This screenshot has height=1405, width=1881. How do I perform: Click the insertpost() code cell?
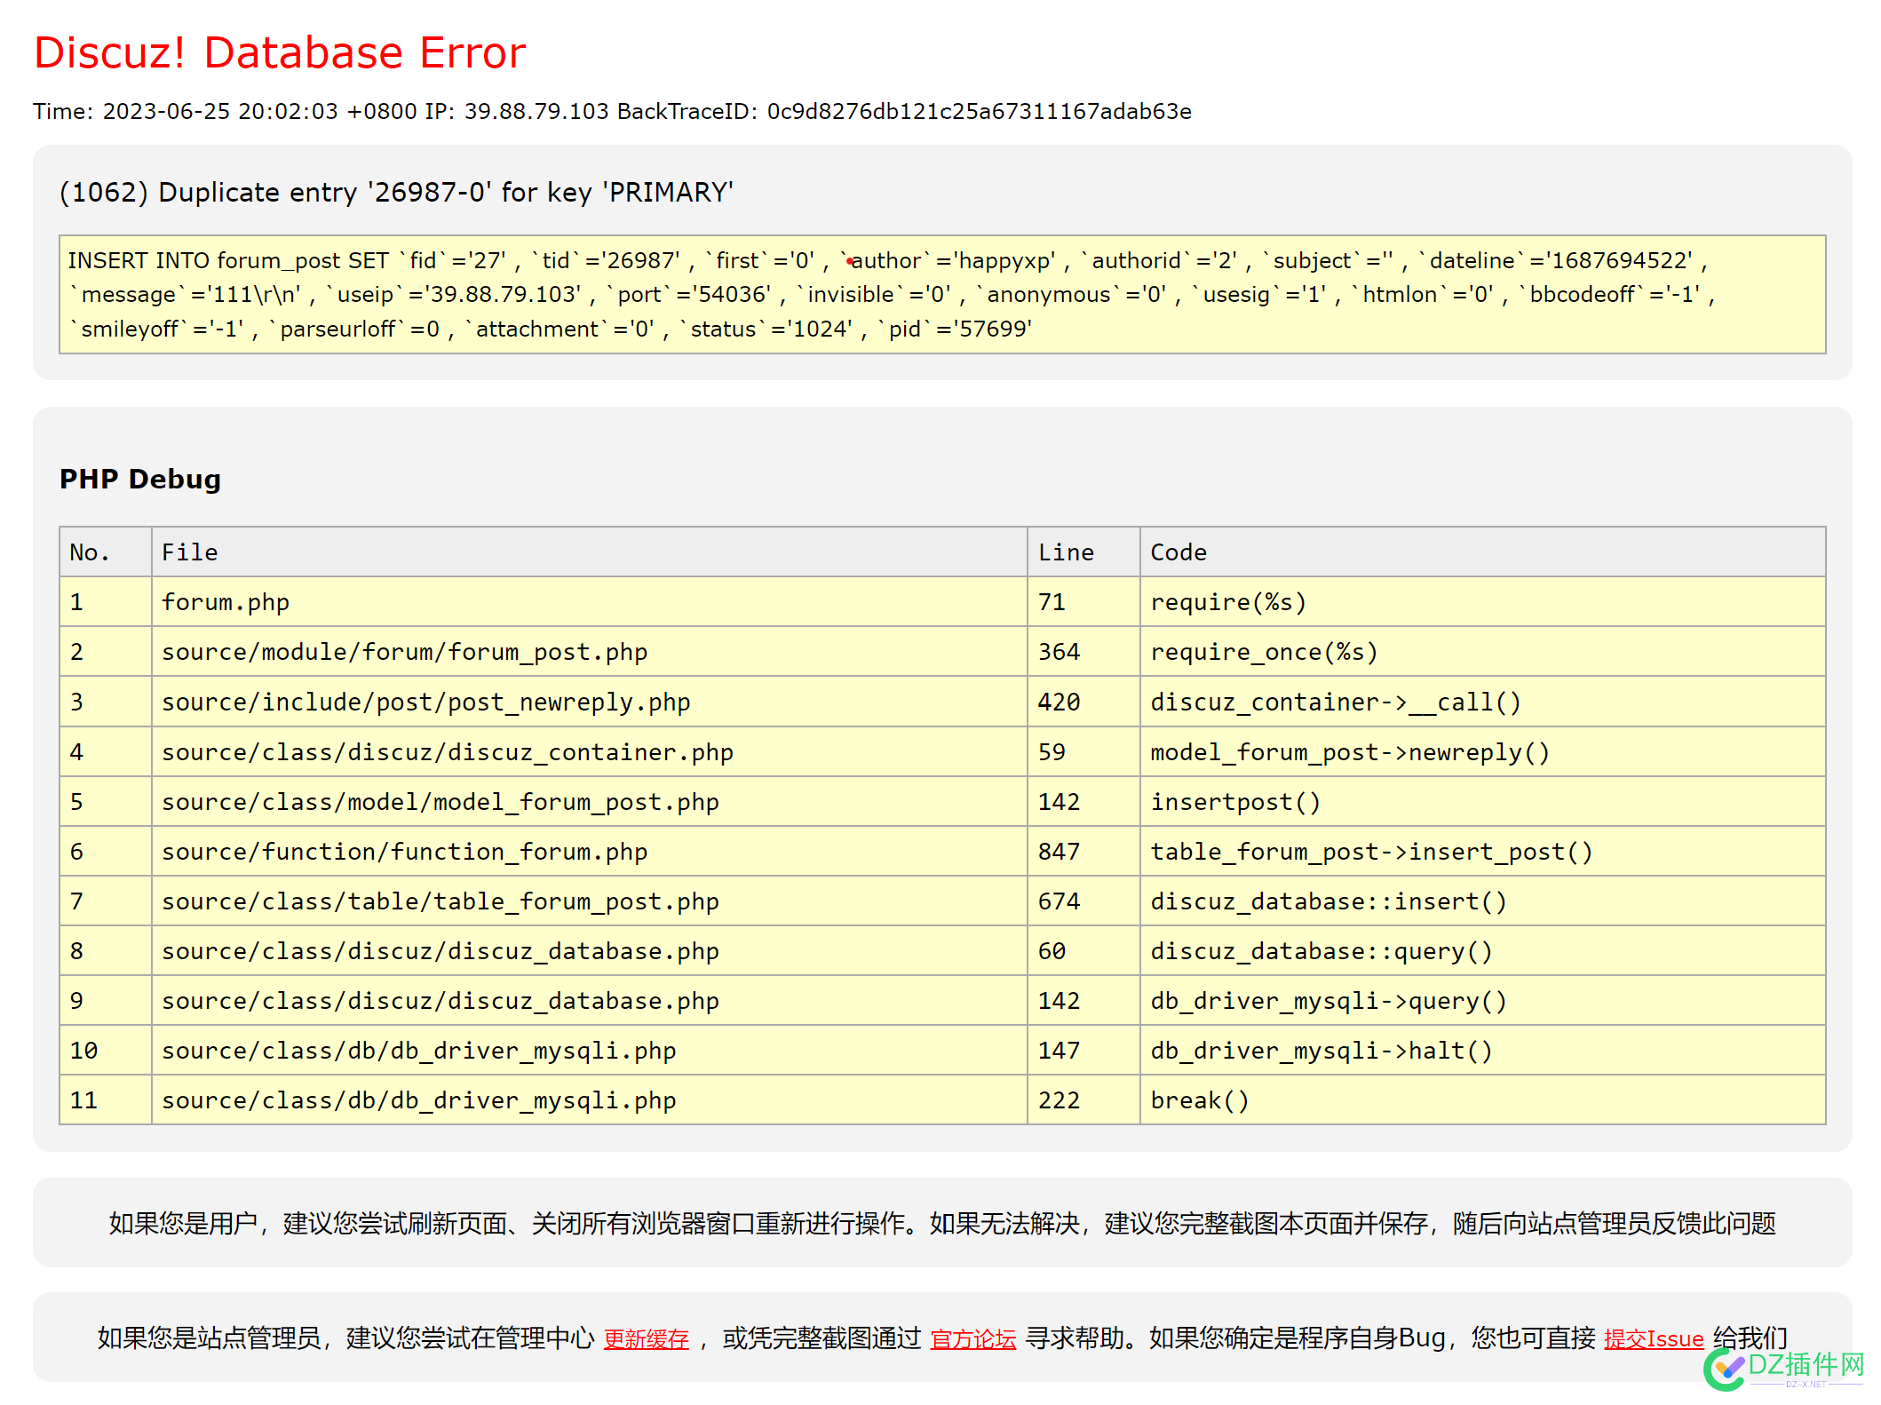coord(1483,802)
